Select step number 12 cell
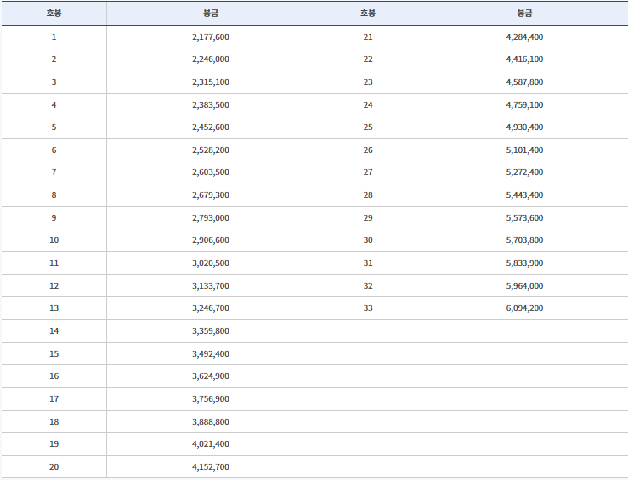 pos(54,285)
